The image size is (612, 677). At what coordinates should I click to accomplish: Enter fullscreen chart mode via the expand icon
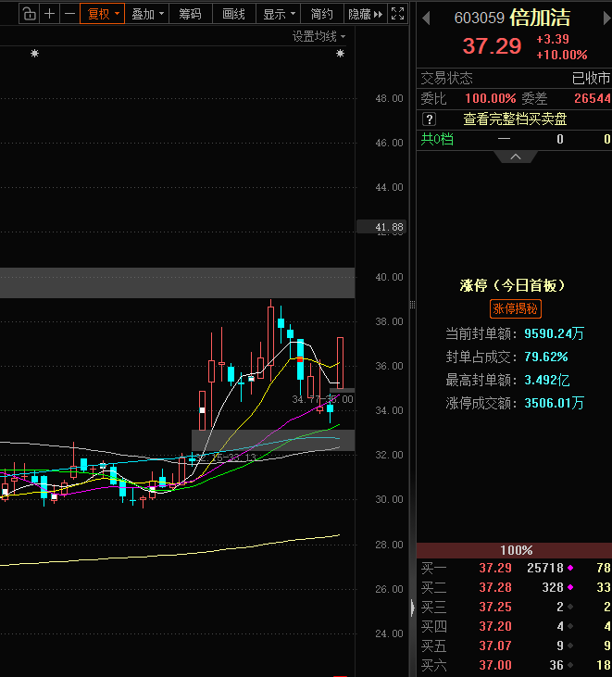click(x=397, y=14)
